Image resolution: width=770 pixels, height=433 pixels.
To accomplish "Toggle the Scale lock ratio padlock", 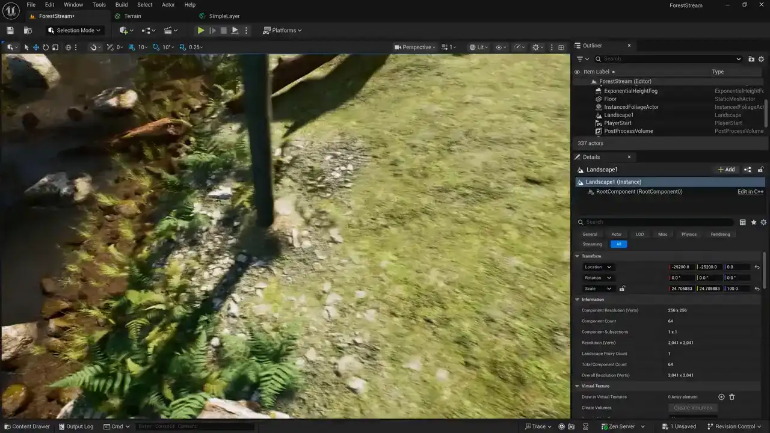I will click(622, 289).
